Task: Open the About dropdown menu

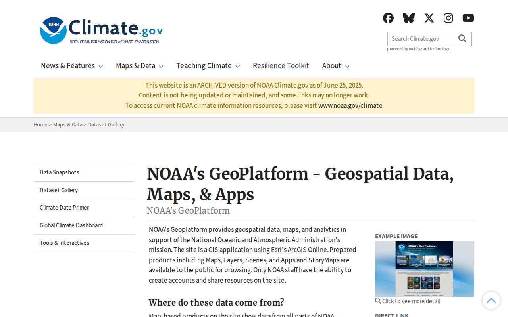Action: coord(336,66)
